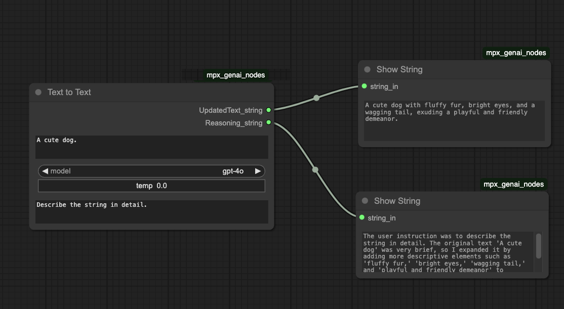
Task: Collapse the Text to Text node using its dot
Action: pos(38,93)
